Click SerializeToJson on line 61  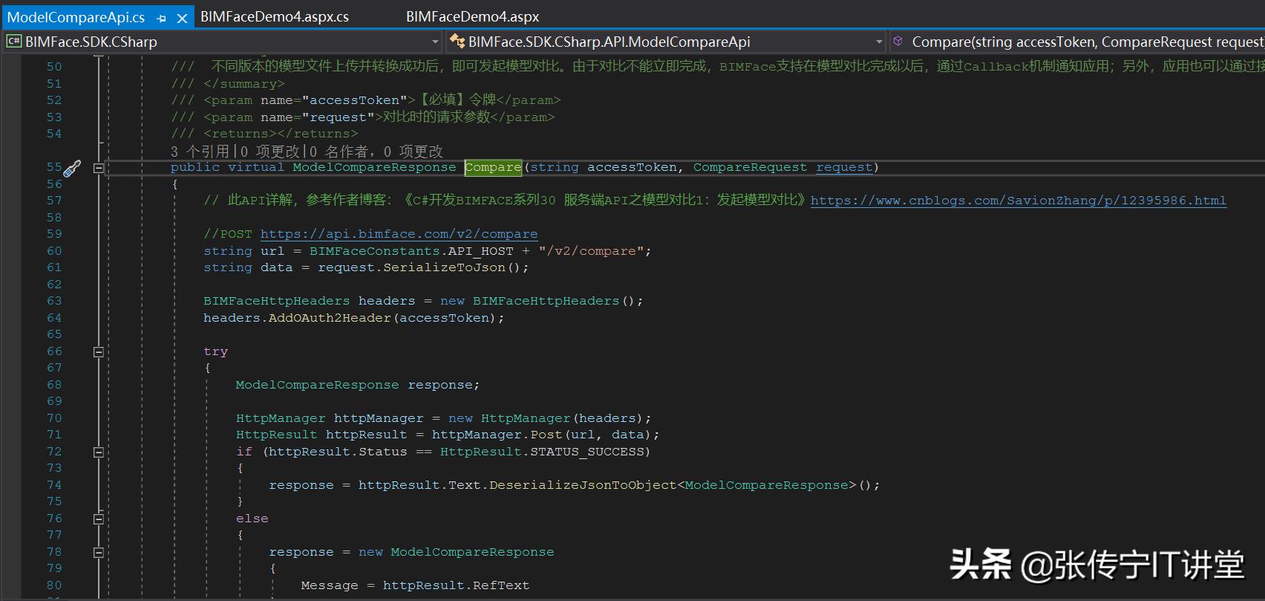pos(444,267)
